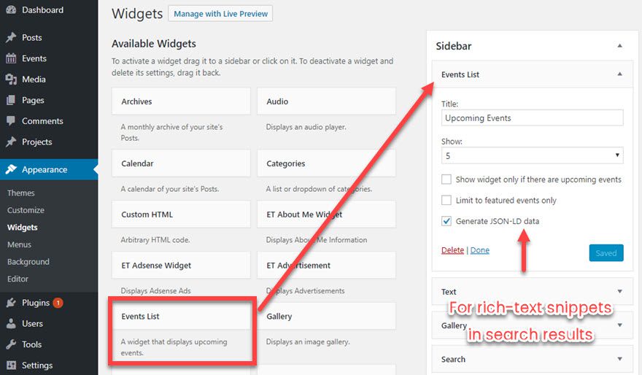Click the Title field containing Upcoming Events

pos(532,118)
